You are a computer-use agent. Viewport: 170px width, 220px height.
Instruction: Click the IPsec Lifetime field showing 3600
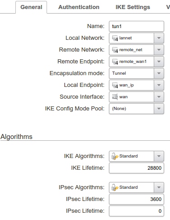(x=137, y=199)
